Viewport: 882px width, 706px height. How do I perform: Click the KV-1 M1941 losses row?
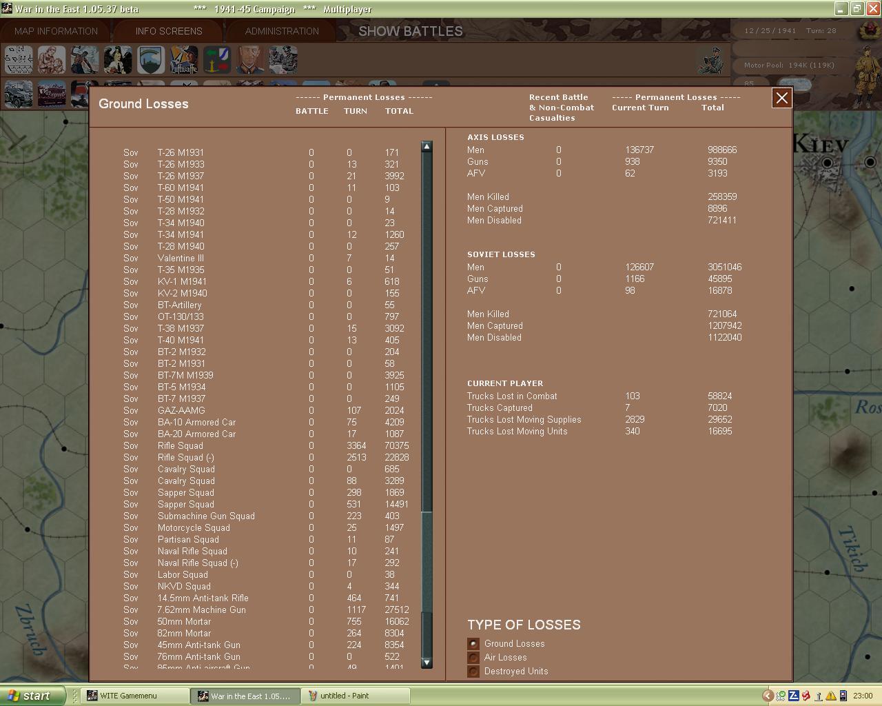click(266, 282)
